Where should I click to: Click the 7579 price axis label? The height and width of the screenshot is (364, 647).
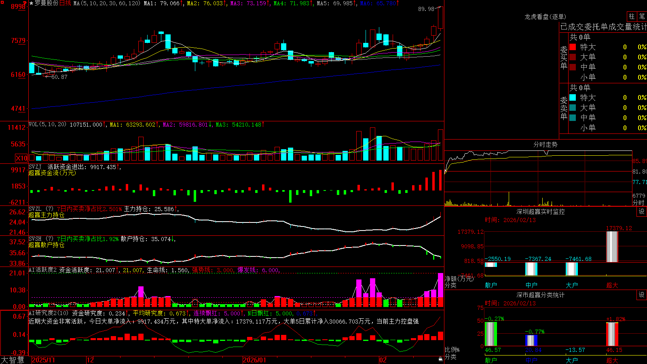click(x=18, y=40)
